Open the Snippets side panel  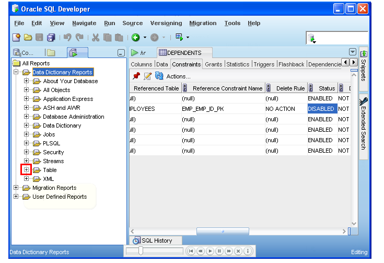click(364, 68)
